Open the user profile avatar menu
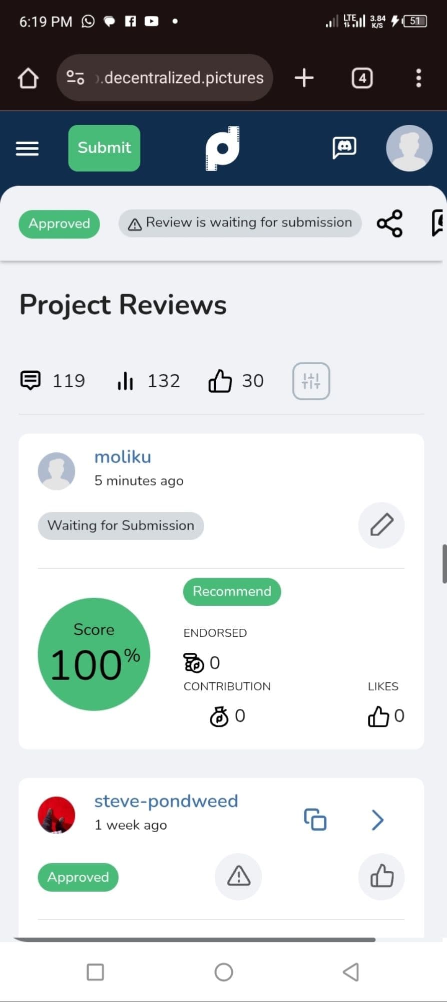The width and height of the screenshot is (447, 1002). 409,148
